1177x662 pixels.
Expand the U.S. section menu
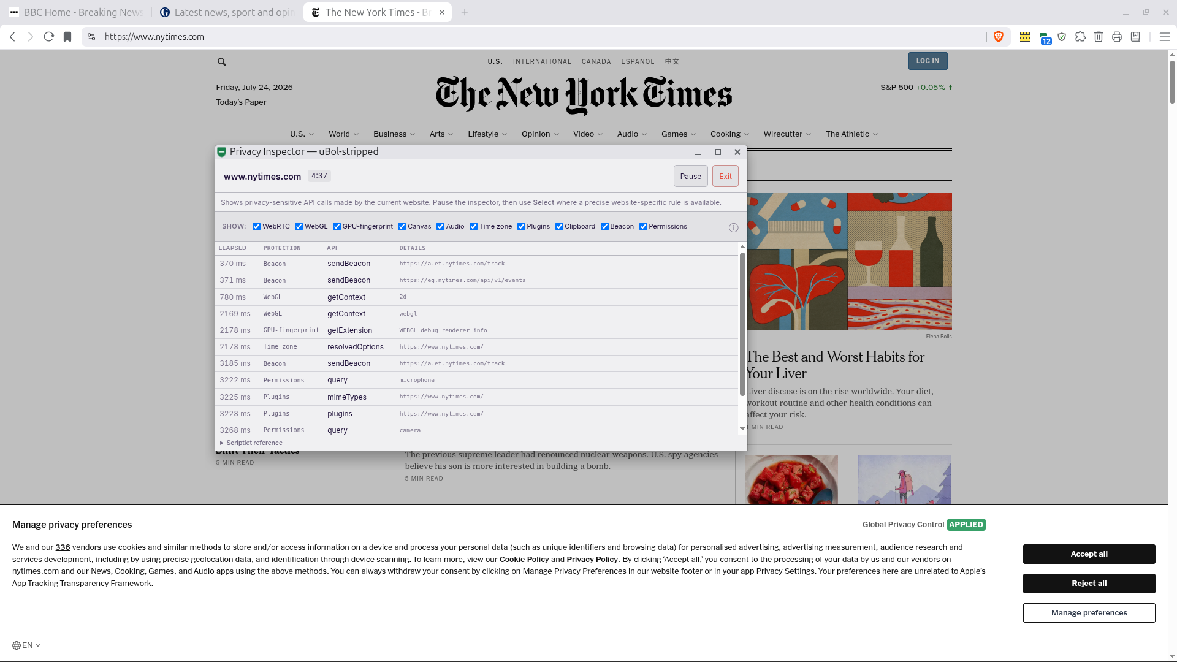tap(302, 134)
